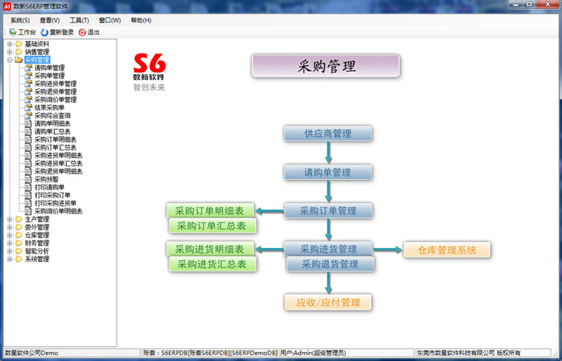562x361 pixels.
Task: Select the 智能分析 tree label
Action: (x=37, y=251)
